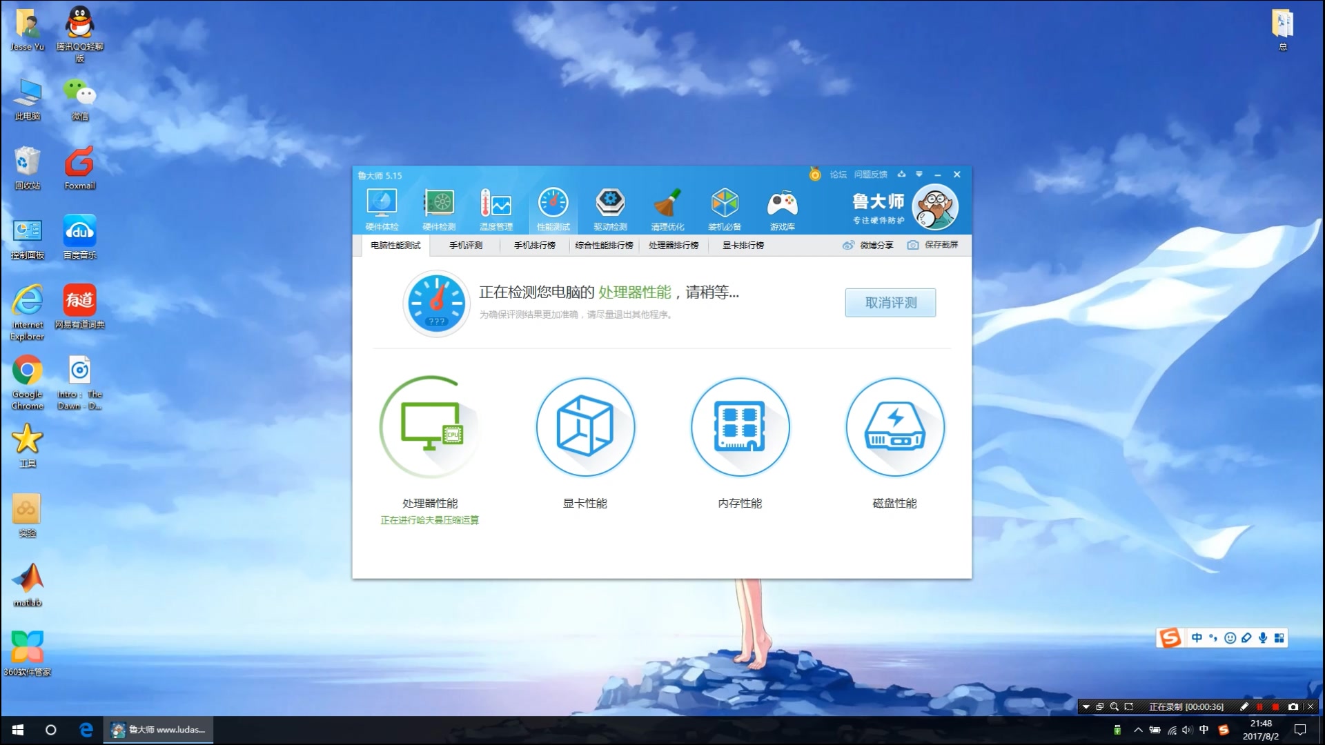This screenshot has height=745, width=1325.
Task: Switch to the 显卡排行榜 tab
Action: 743,246
